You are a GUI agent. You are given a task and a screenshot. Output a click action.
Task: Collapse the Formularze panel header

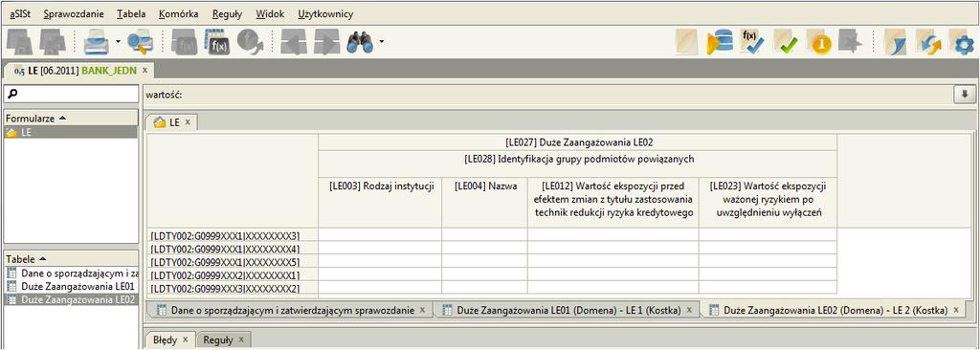tap(71, 118)
